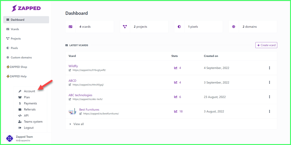Screen dimensions: 291x145
Task: Click the pixels half-circle icon
Action: coord(179,27)
